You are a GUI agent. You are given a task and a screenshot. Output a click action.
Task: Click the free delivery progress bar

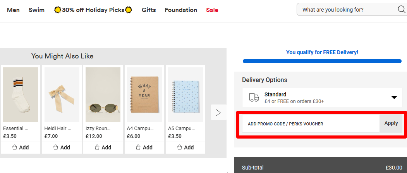(322, 61)
